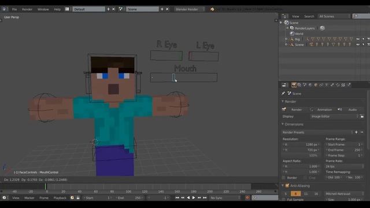Collapse the Anti-Aliasing panel
This screenshot has height=208, width=370.
283,186
